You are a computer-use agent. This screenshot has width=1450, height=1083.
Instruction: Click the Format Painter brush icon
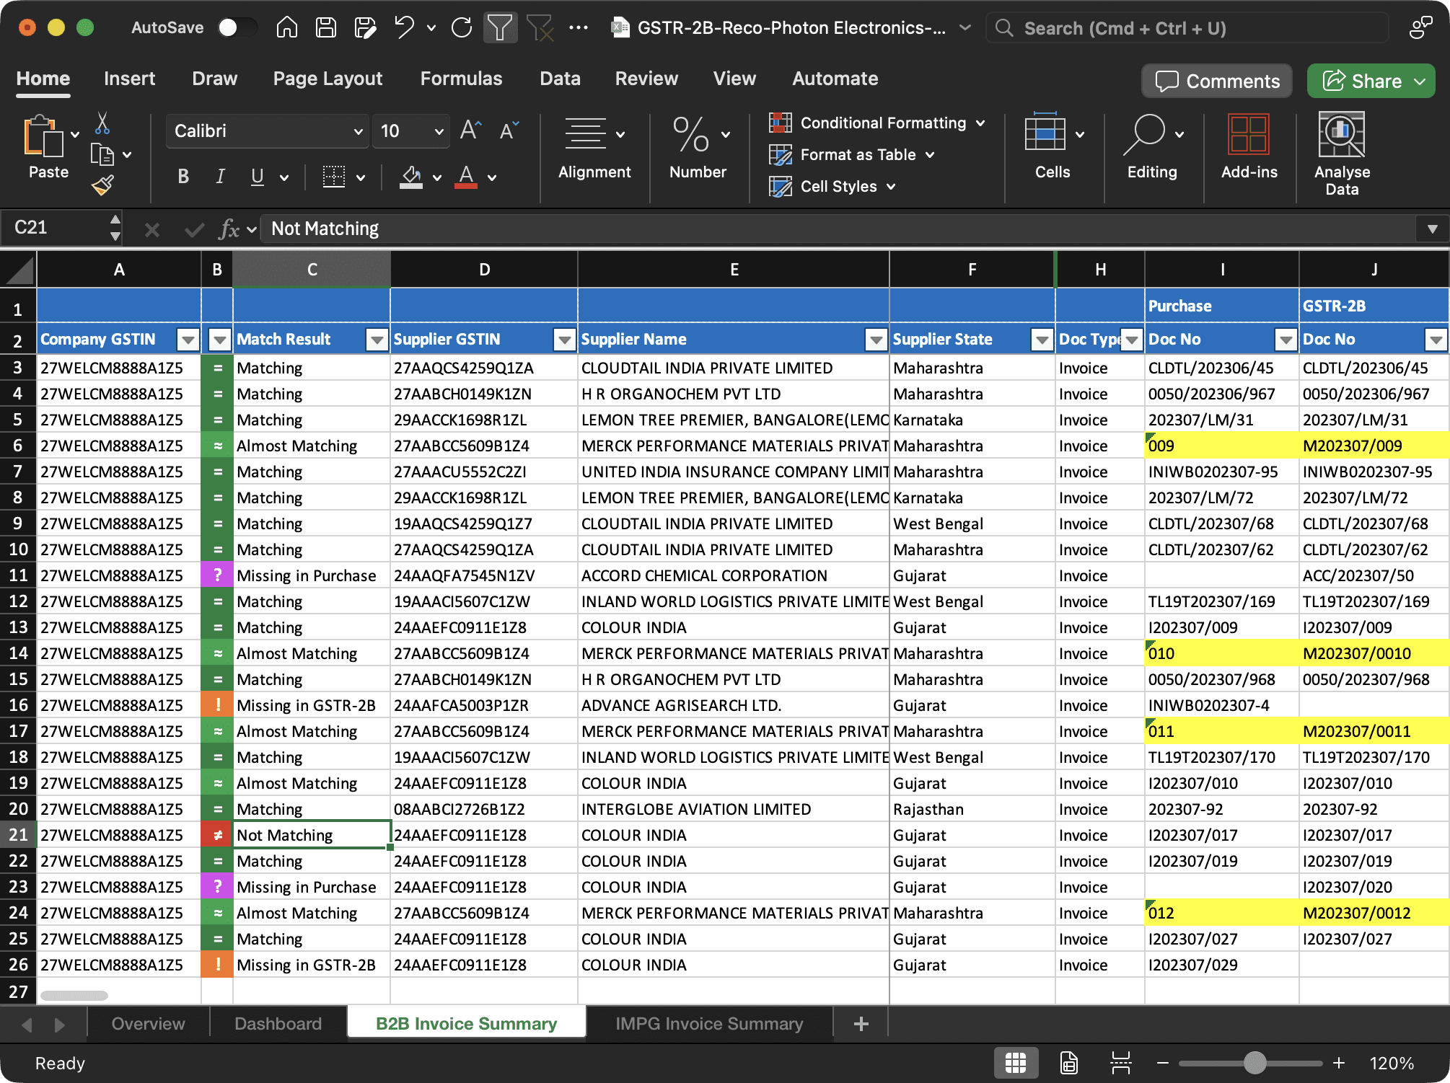102,186
